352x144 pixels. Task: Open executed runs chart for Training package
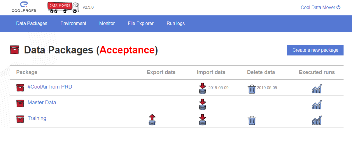point(317,120)
